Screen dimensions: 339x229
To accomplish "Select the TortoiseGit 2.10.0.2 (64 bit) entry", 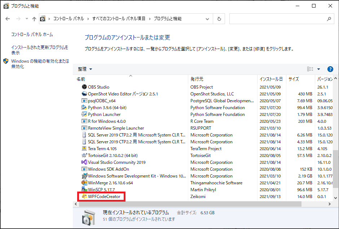I will click(113, 156).
